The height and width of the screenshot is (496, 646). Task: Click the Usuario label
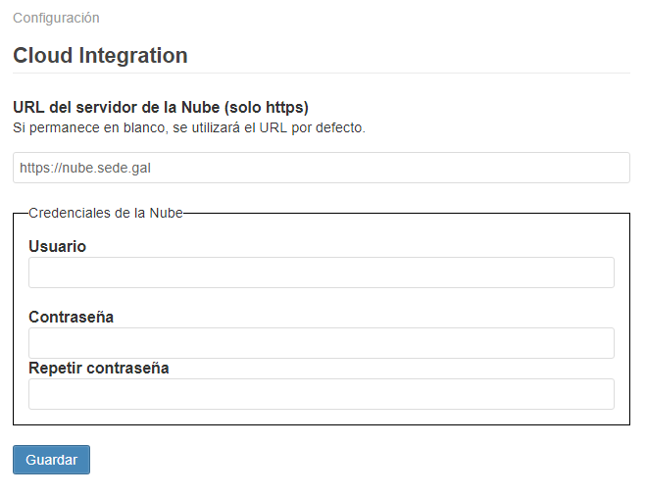pyautogui.click(x=57, y=246)
